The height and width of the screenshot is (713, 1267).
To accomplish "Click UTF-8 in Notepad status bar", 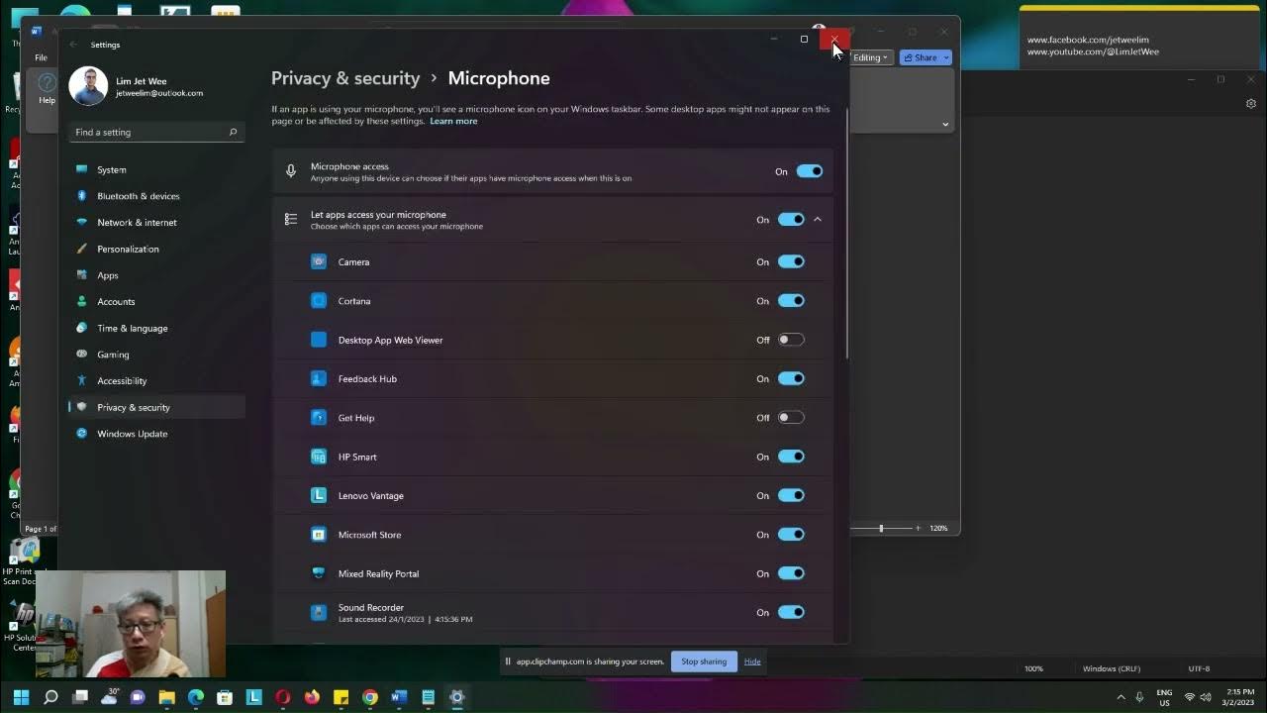I will [x=1199, y=668].
